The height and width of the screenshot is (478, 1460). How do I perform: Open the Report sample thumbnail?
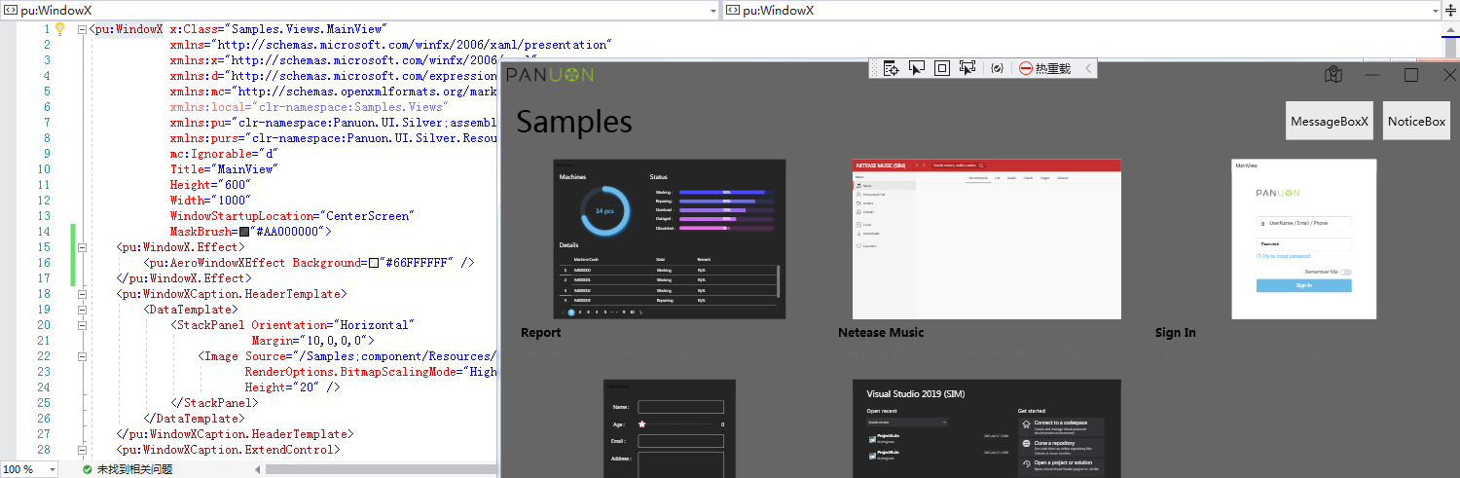click(669, 239)
